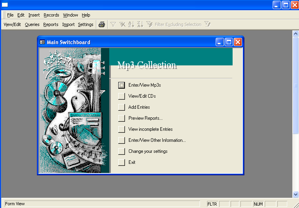Click the Enter/View Other Information button
Screen dimensions: 299x208
[x=121, y=140]
